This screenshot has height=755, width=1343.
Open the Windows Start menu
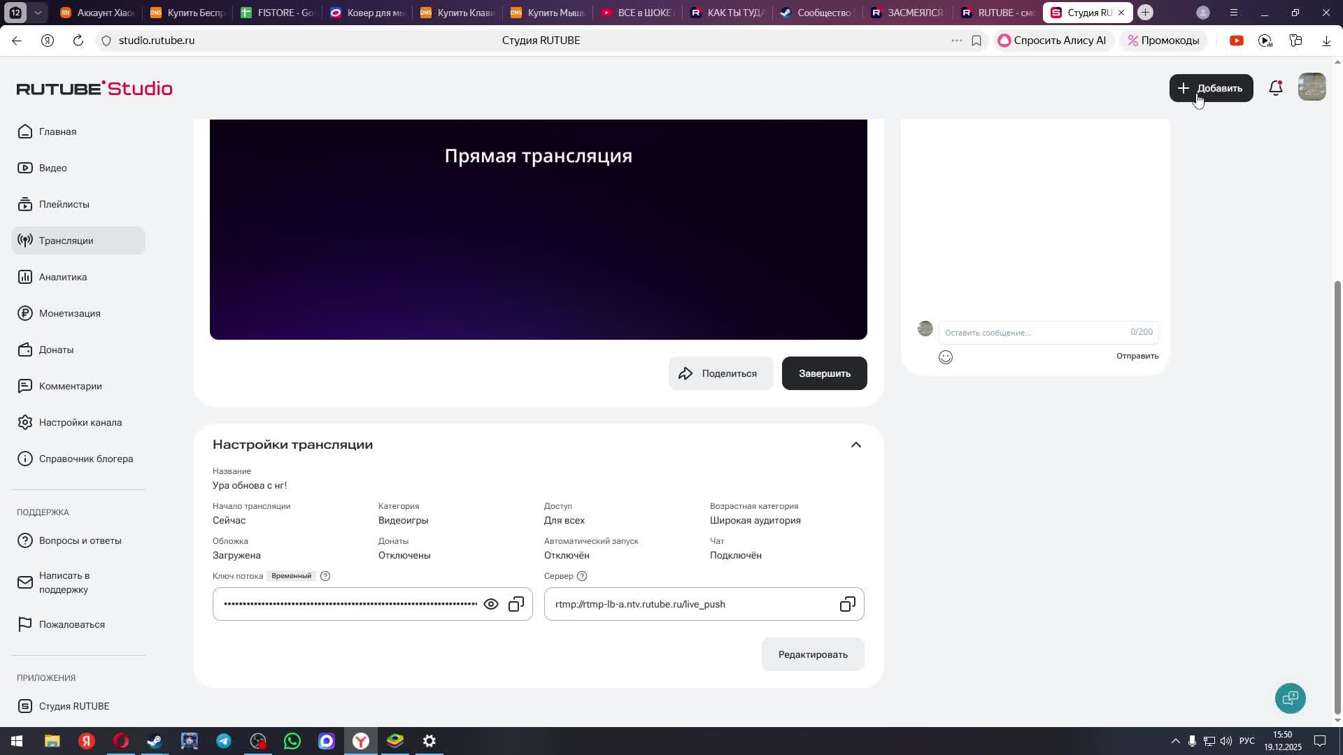(17, 741)
